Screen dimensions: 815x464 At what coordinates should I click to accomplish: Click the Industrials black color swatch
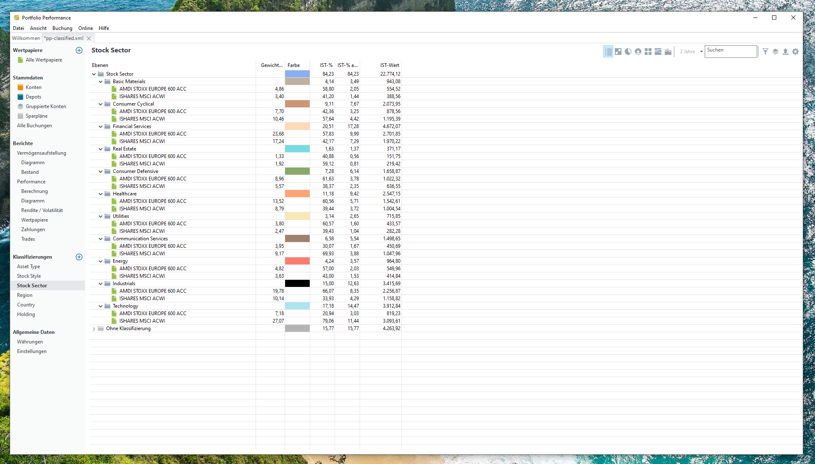coord(297,284)
